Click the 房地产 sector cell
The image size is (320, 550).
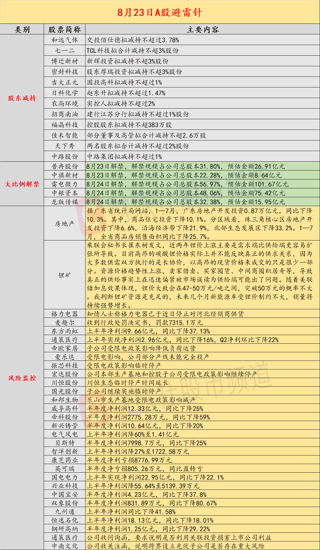pyautogui.click(x=65, y=224)
